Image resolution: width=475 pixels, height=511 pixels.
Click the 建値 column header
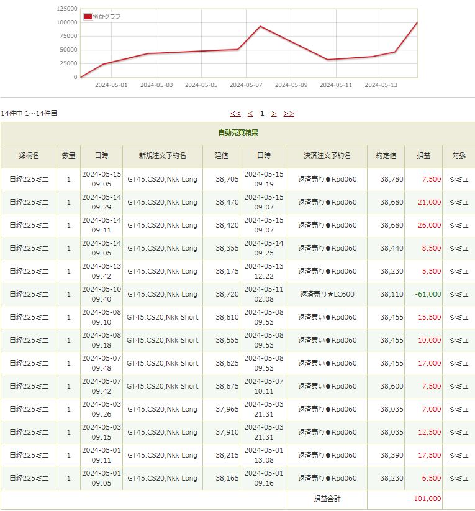[x=222, y=156]
